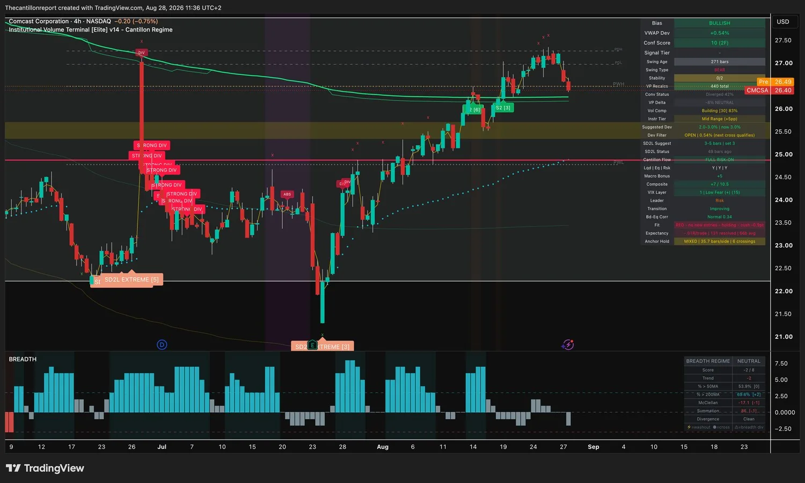Select the "-17.1 [-1]" McClellan value

pos(749,403)
